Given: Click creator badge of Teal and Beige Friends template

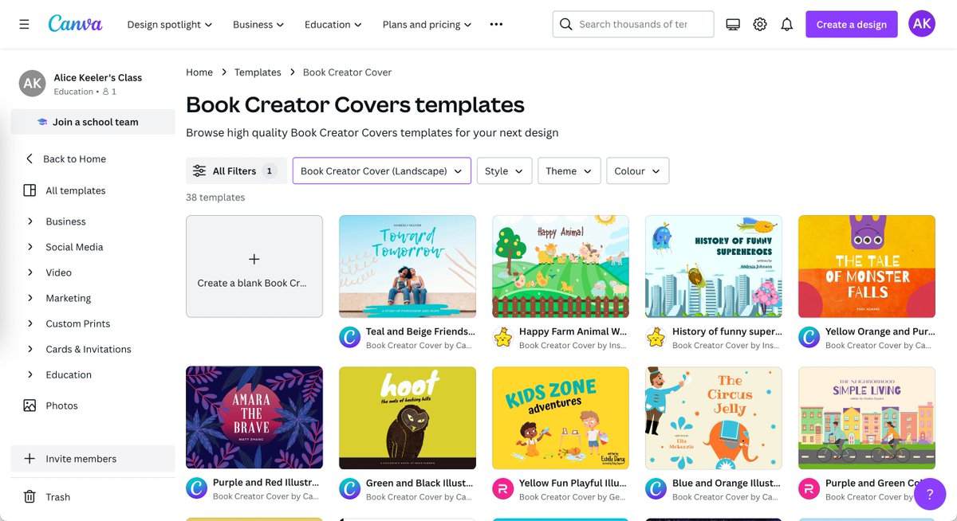Looking at the screenshot, I should click(350, 337).
